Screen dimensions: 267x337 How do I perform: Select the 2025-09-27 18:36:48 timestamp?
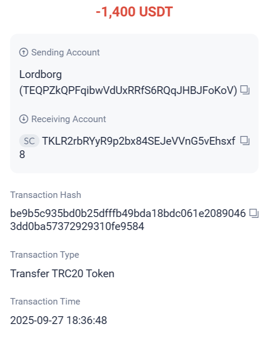pyautogui.click(x=58, y=321)
